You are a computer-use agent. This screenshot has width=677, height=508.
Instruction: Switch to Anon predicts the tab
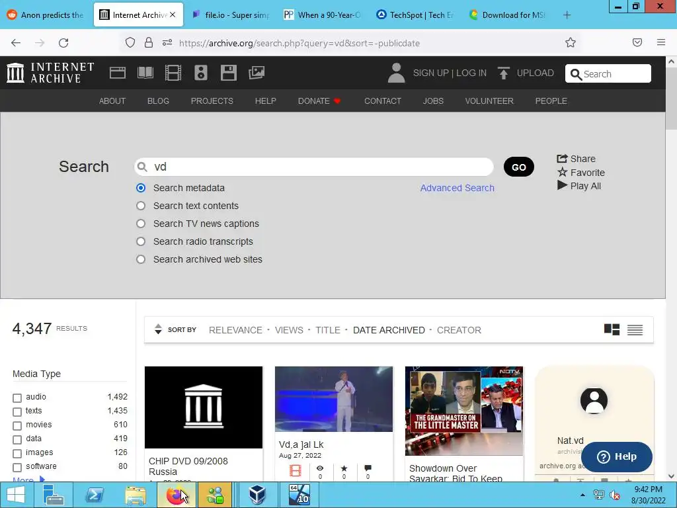point(46,15)
